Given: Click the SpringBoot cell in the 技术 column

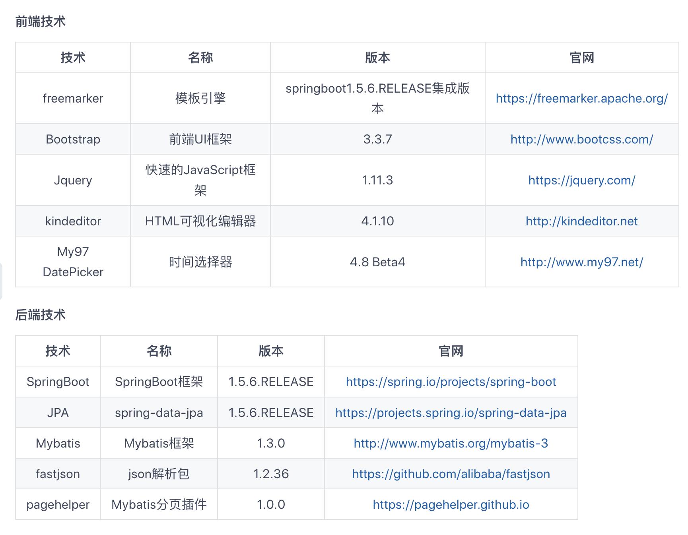Looking at the screenshot, I should (58, 382).
